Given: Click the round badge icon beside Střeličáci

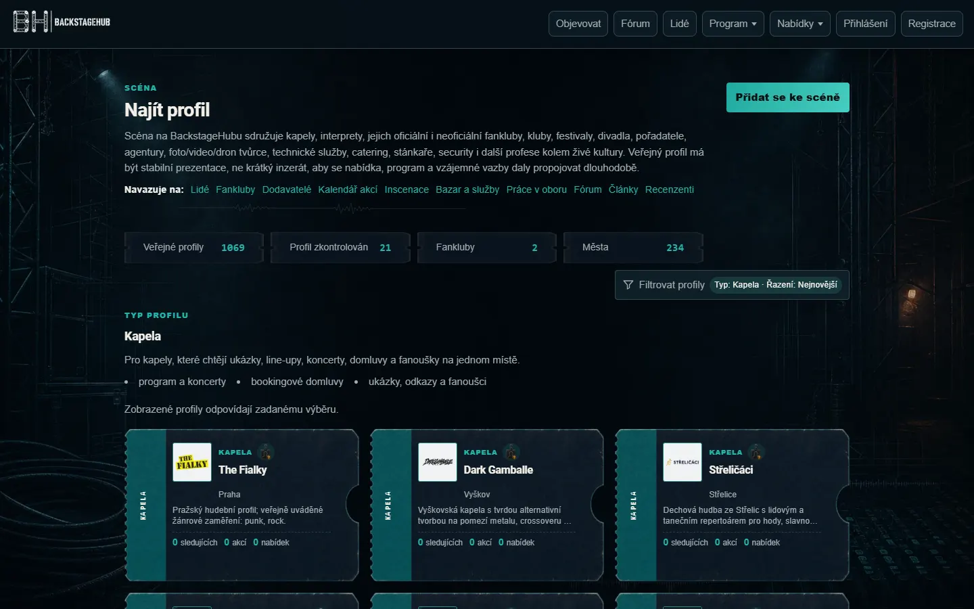Looking at the screenshot, I should point(756,452).
